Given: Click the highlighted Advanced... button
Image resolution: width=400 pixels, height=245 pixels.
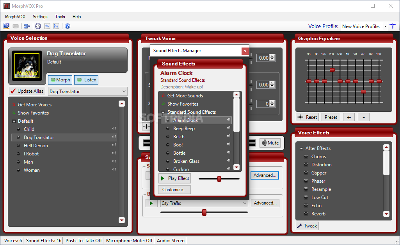Looking at the screenshot, I should coord(265,175).
